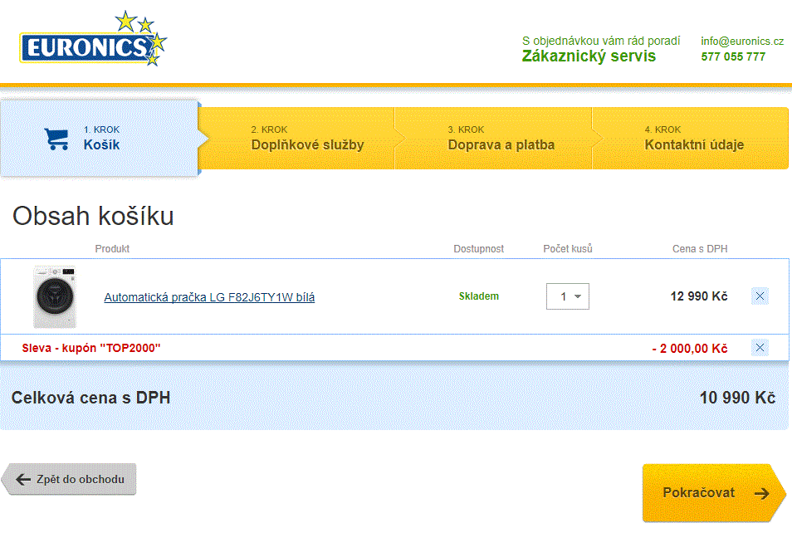Click the discount amount - 2 000,00 Kč
Screen dimensions: 792x533
pyautogui.click(x=689, y=348)
